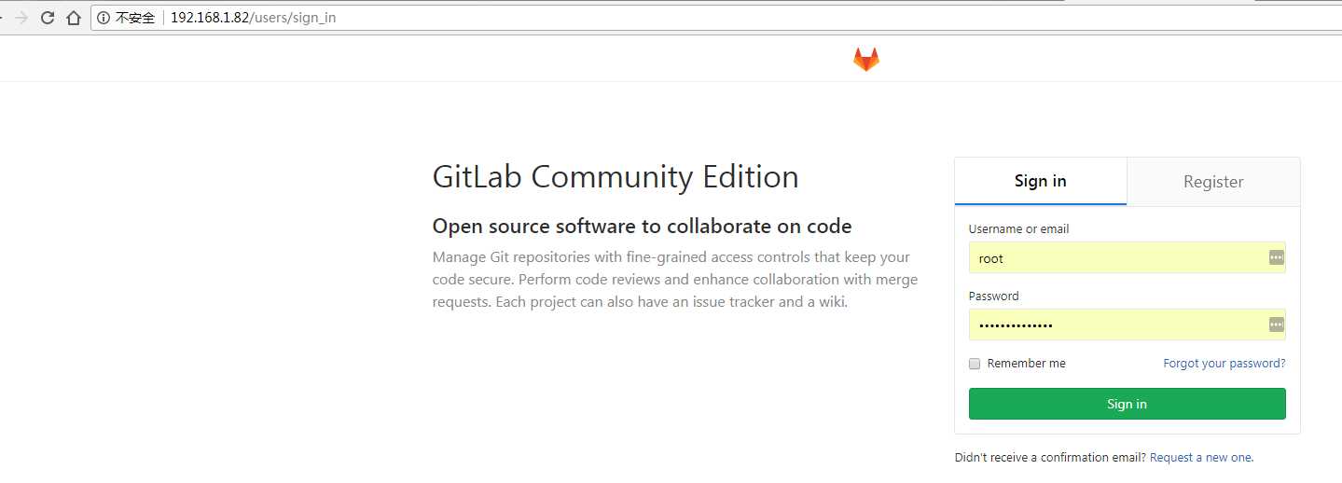Viewport: 1342px width, 483px height.
Task: Go to the browser home page icon
Action: (x=74, y=18)
